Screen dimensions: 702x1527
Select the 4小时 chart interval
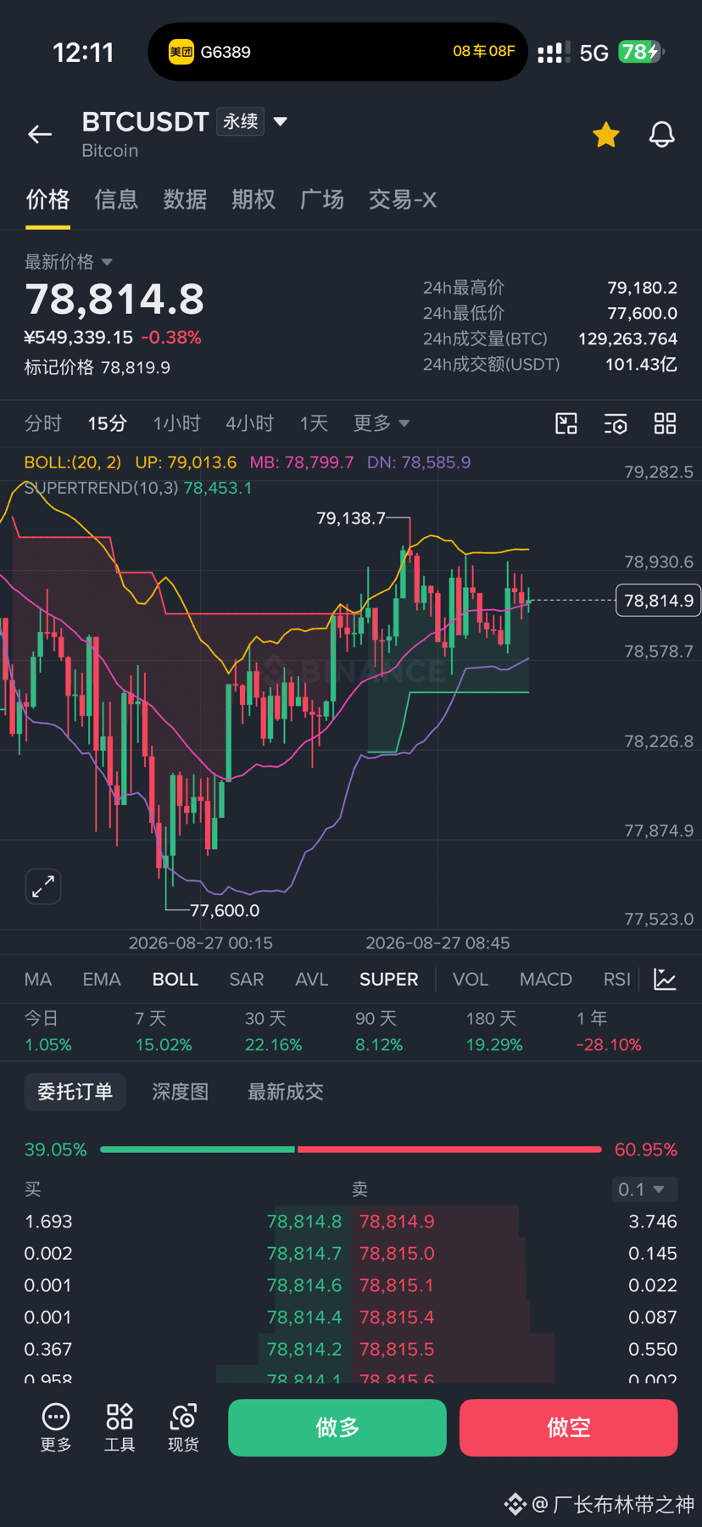pyautogui.click(x=250, y=423)
